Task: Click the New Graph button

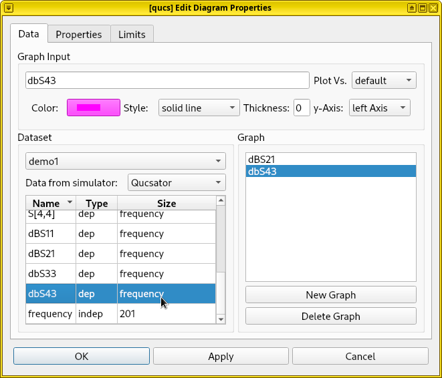Action: [x=330, y=295]
